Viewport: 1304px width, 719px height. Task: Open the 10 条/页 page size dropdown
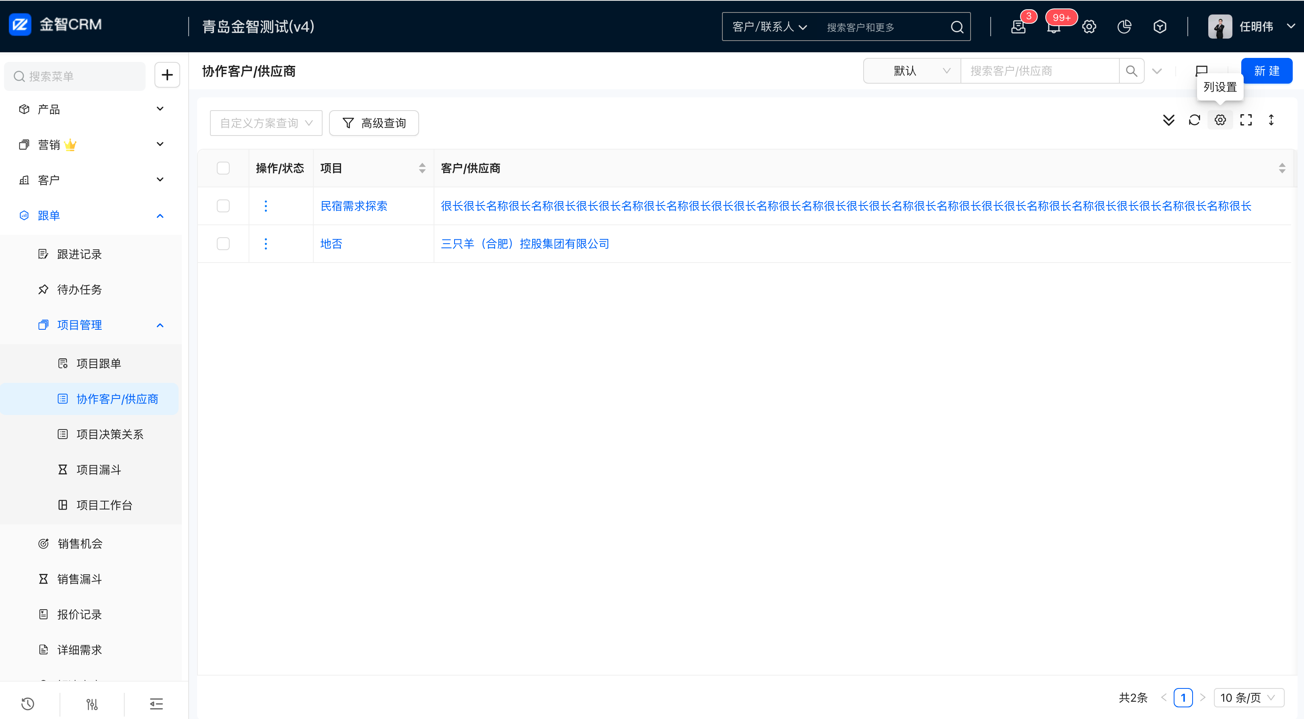click(1248, 698)
